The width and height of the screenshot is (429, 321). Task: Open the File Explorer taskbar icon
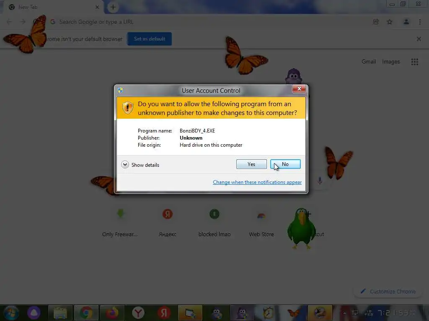point(60,313)
